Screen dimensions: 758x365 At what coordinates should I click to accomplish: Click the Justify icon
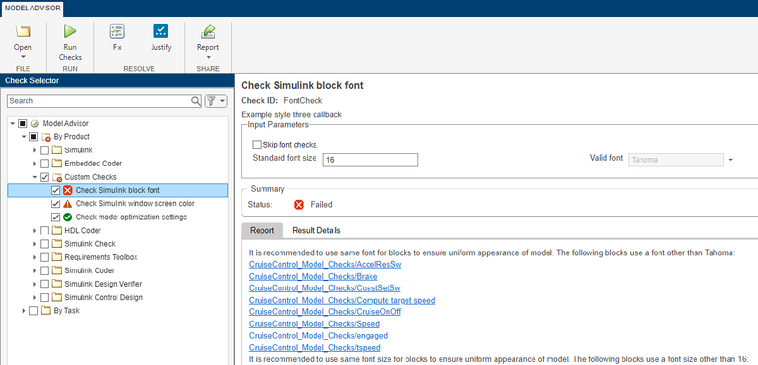161,32
